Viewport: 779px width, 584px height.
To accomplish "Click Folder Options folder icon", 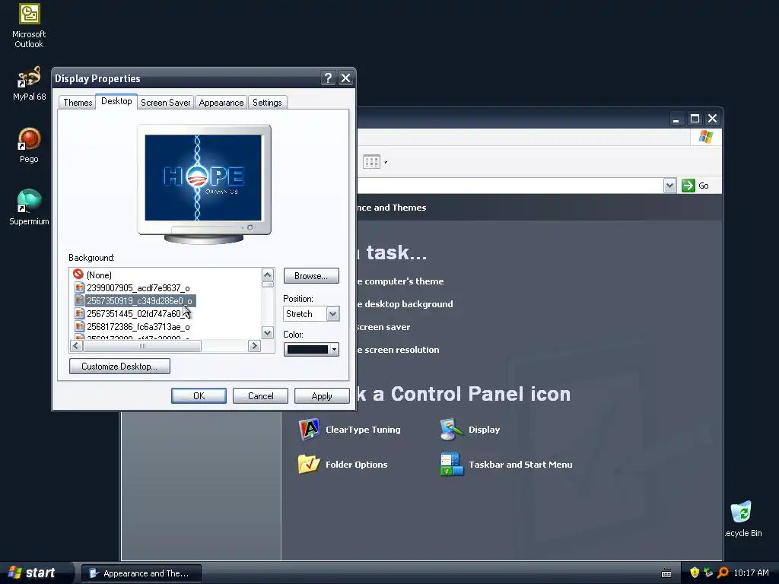I will pos(309,465).
